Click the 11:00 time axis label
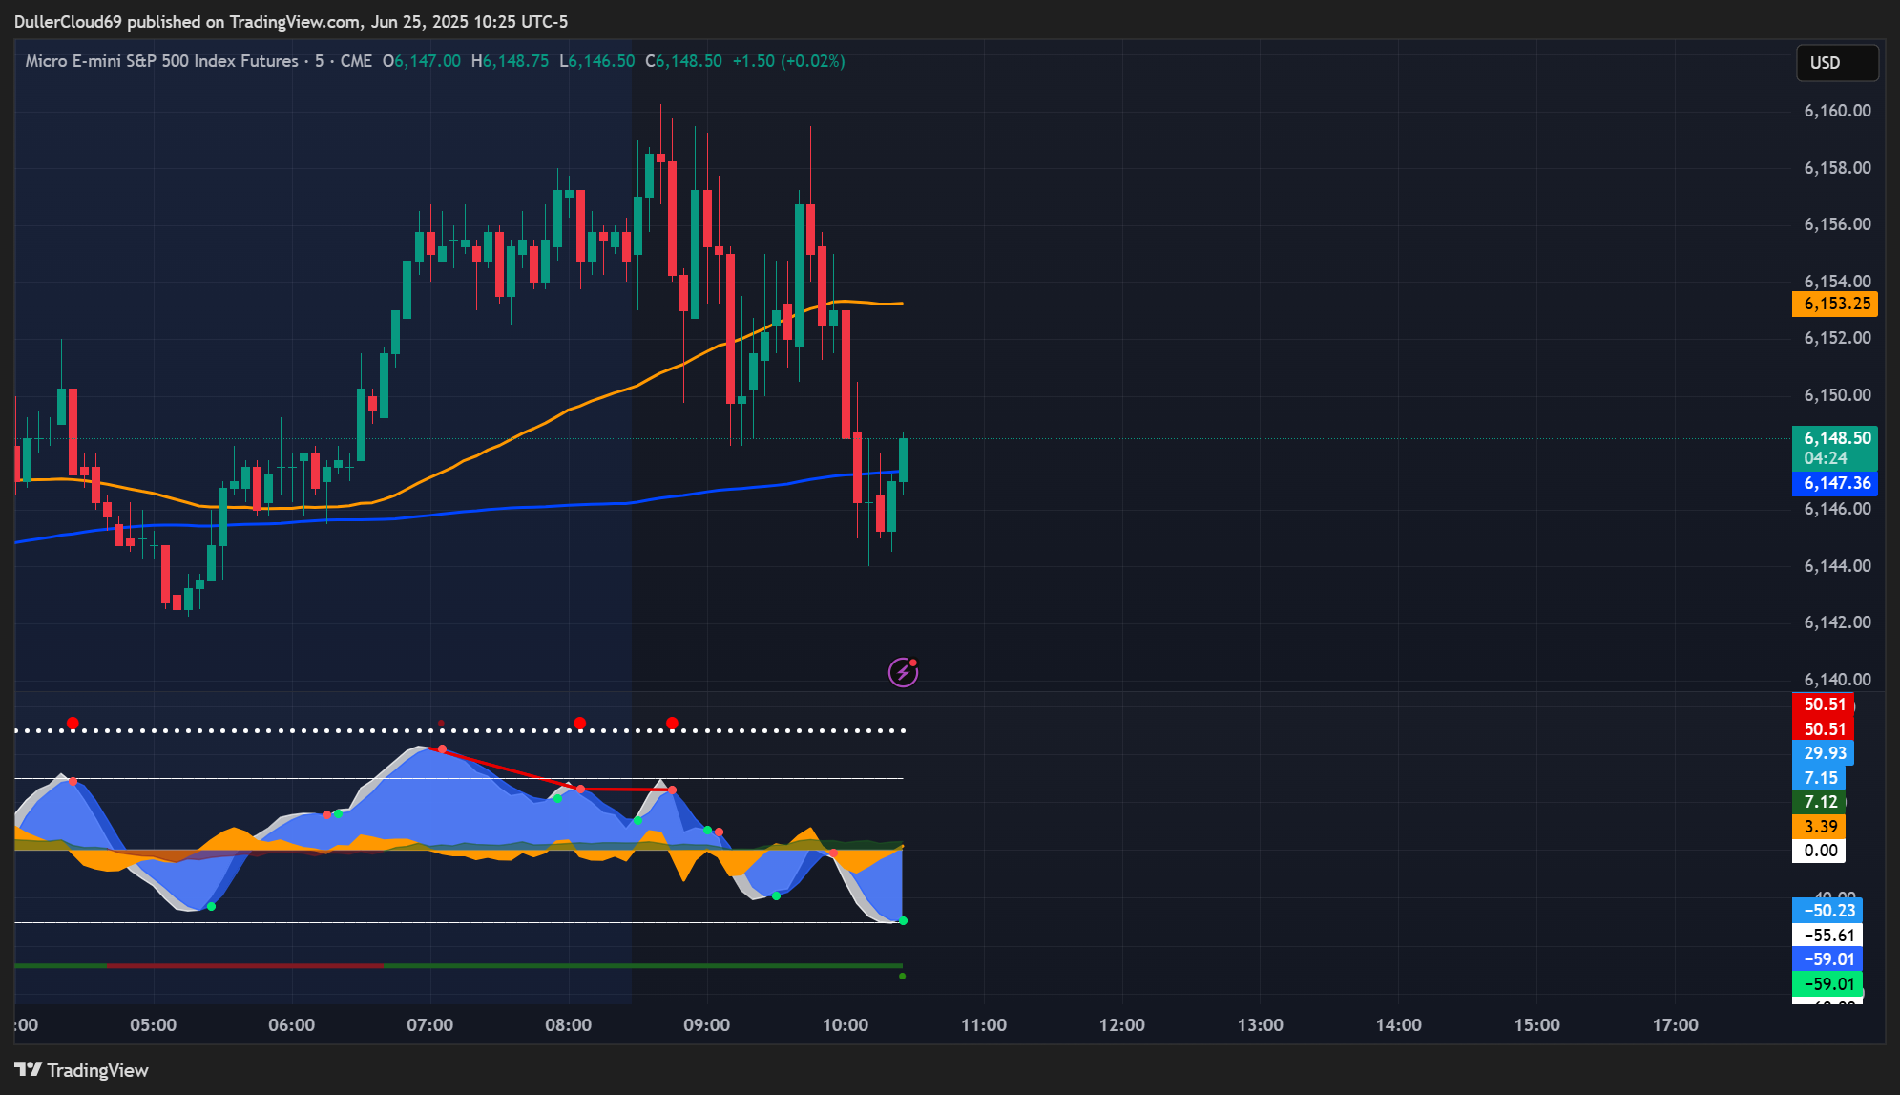Viewport: 1900px width, 1095px height. [983, 1025]
